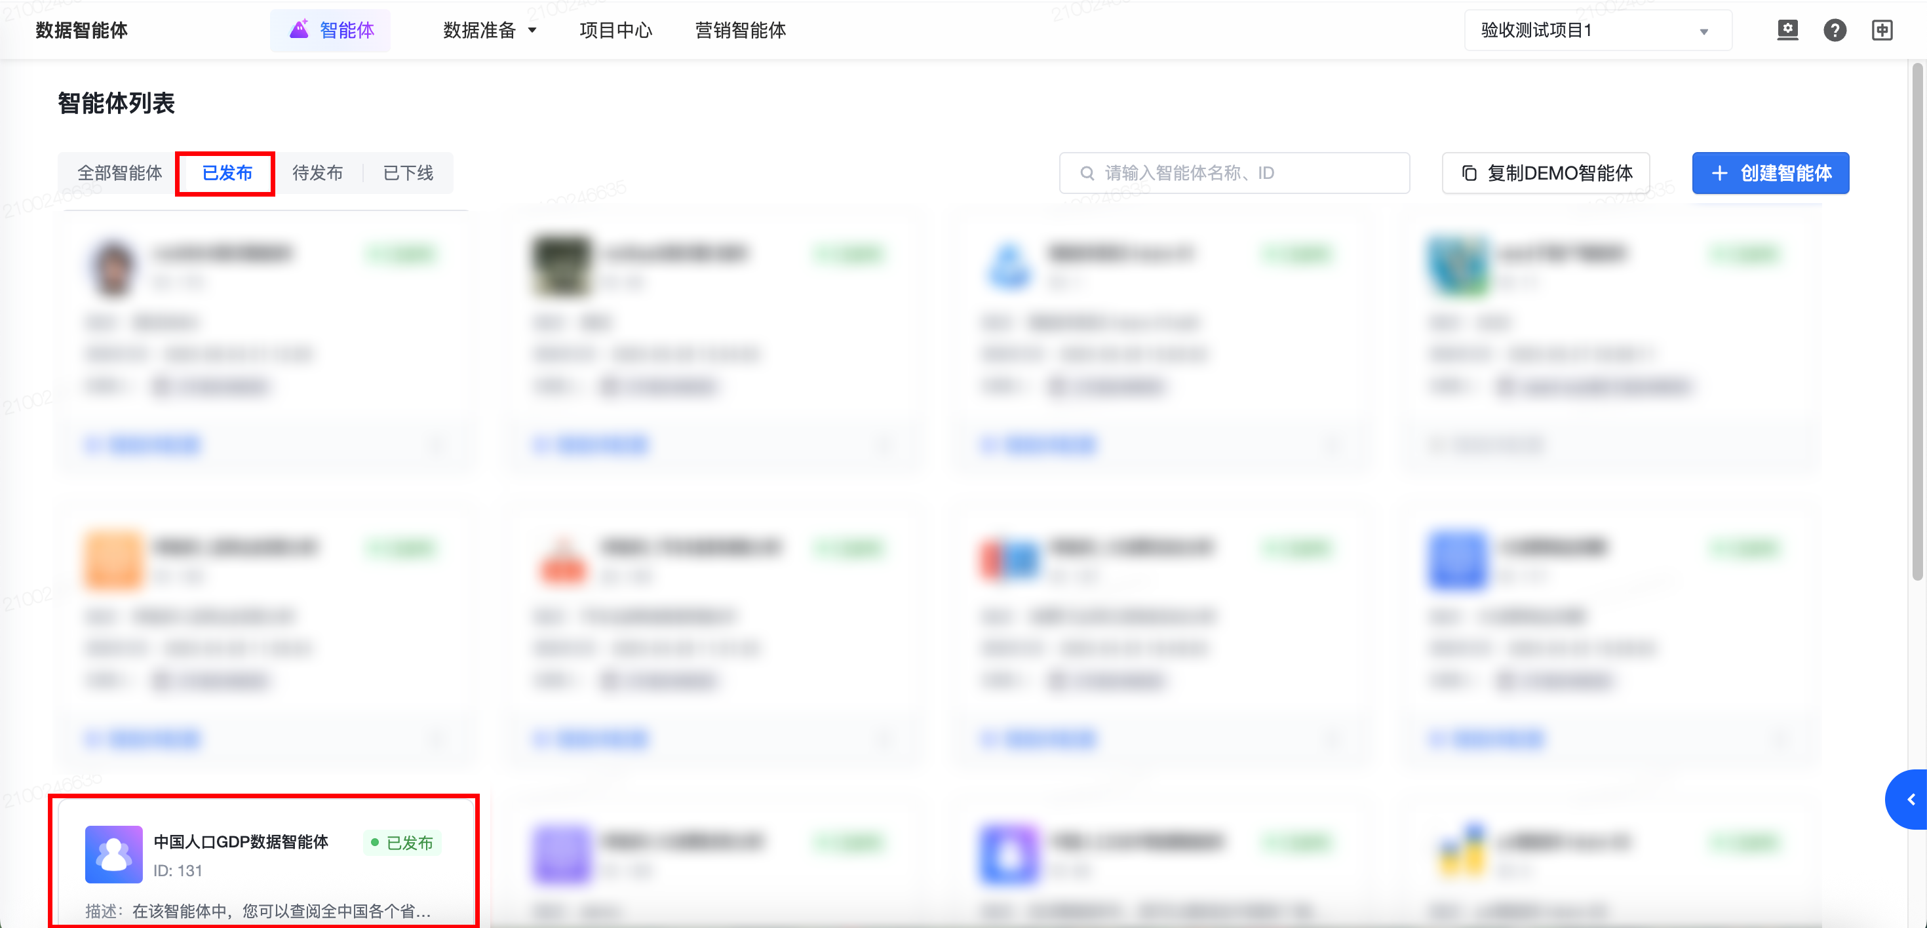
Task: Switch to the 全部智能体 tab
Action: click(x=120, y=174)
